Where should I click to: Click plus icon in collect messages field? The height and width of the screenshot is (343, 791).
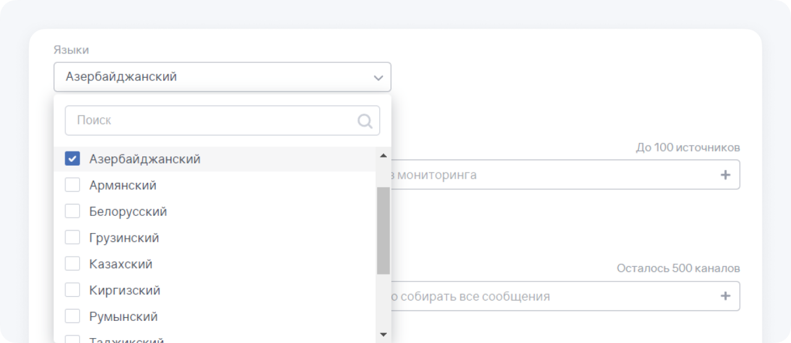pos(725,296)
